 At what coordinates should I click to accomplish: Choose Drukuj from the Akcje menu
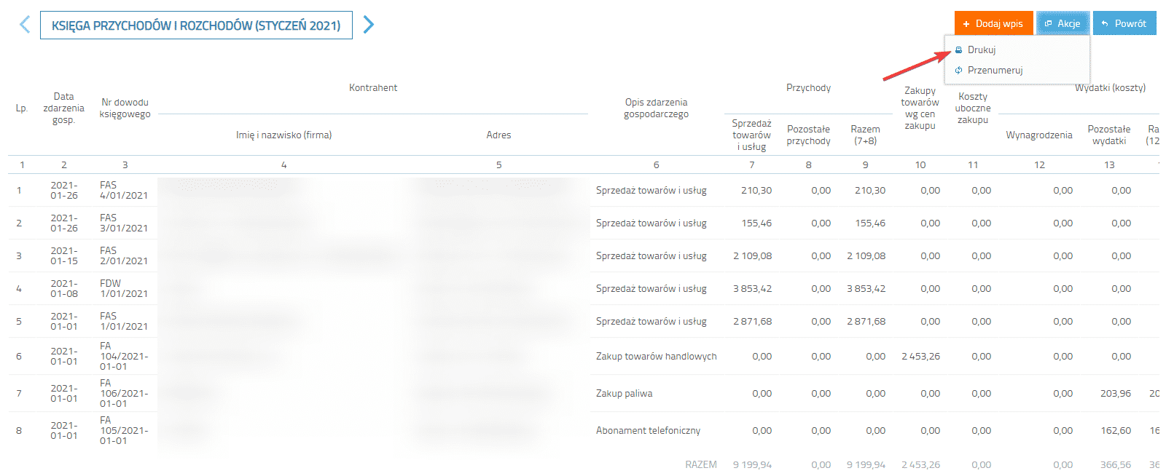981,50
